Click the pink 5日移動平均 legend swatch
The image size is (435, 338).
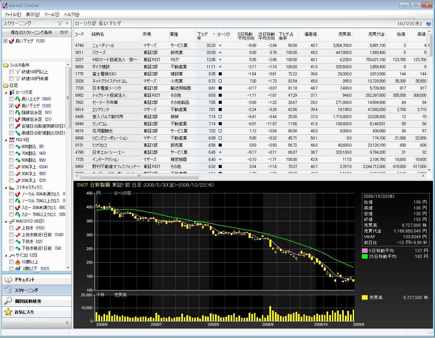(365, 251)
